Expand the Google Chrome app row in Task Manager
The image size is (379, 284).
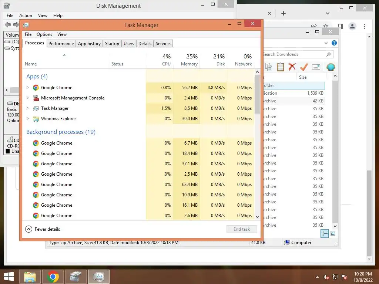click(27, 87)
